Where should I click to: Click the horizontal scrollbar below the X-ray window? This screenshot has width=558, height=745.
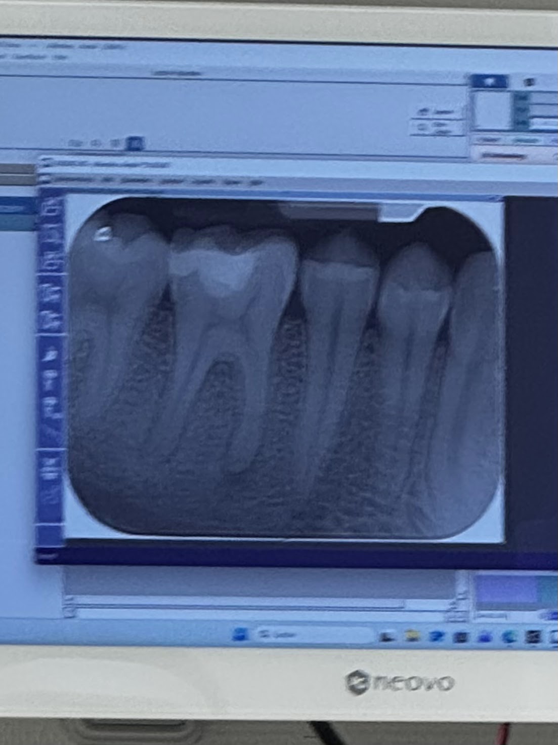click(x=238, y=604)
